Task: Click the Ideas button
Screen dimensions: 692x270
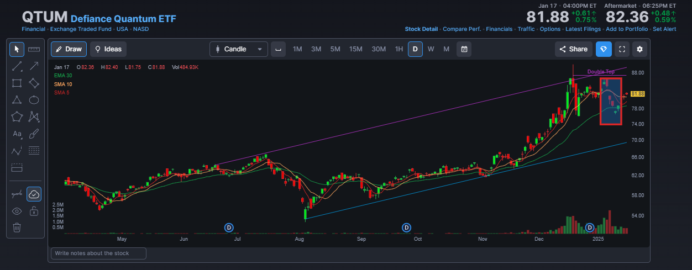Action: [108, 49]
